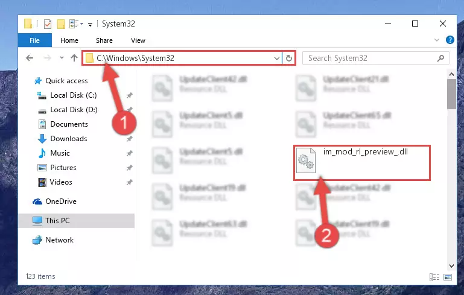Open the recent locations dropdown
The height and width of the screenshot is (295, 464).
coord(62,58)
